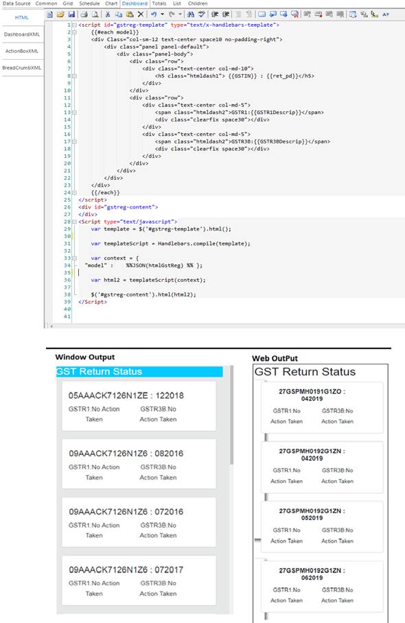The width and height of the screenshot is (405, 623).
Task: Collapse the fold marker at line 13
Action: pyautogui.click(x=74, y=113)
